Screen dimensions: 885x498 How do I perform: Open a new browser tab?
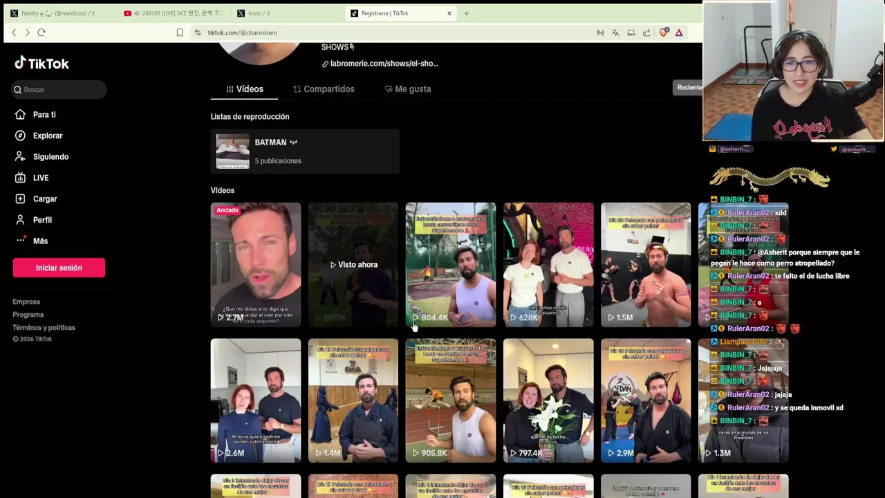tap(466, 13)
